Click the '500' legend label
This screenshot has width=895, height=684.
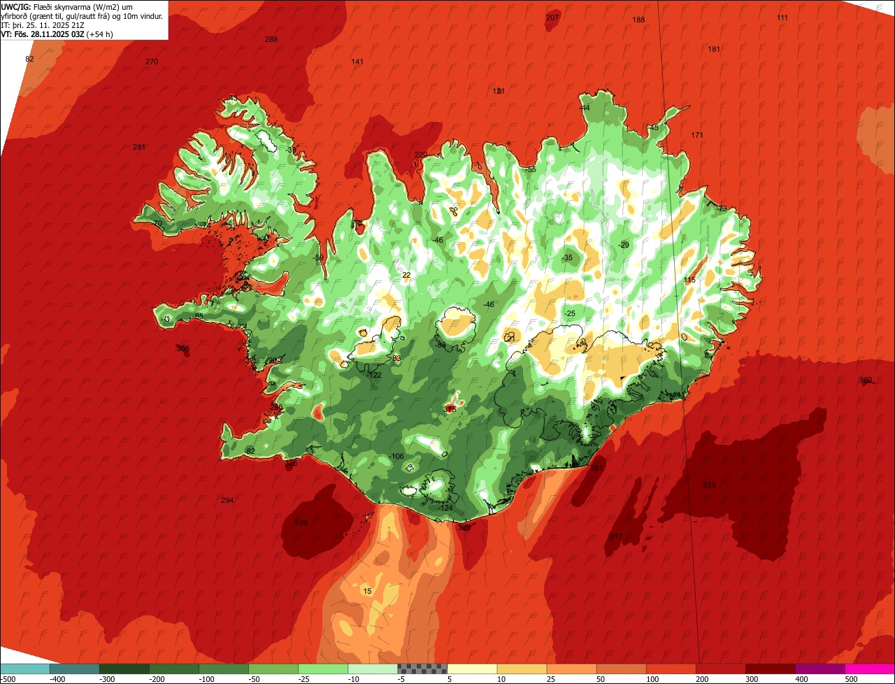point(850,679)
